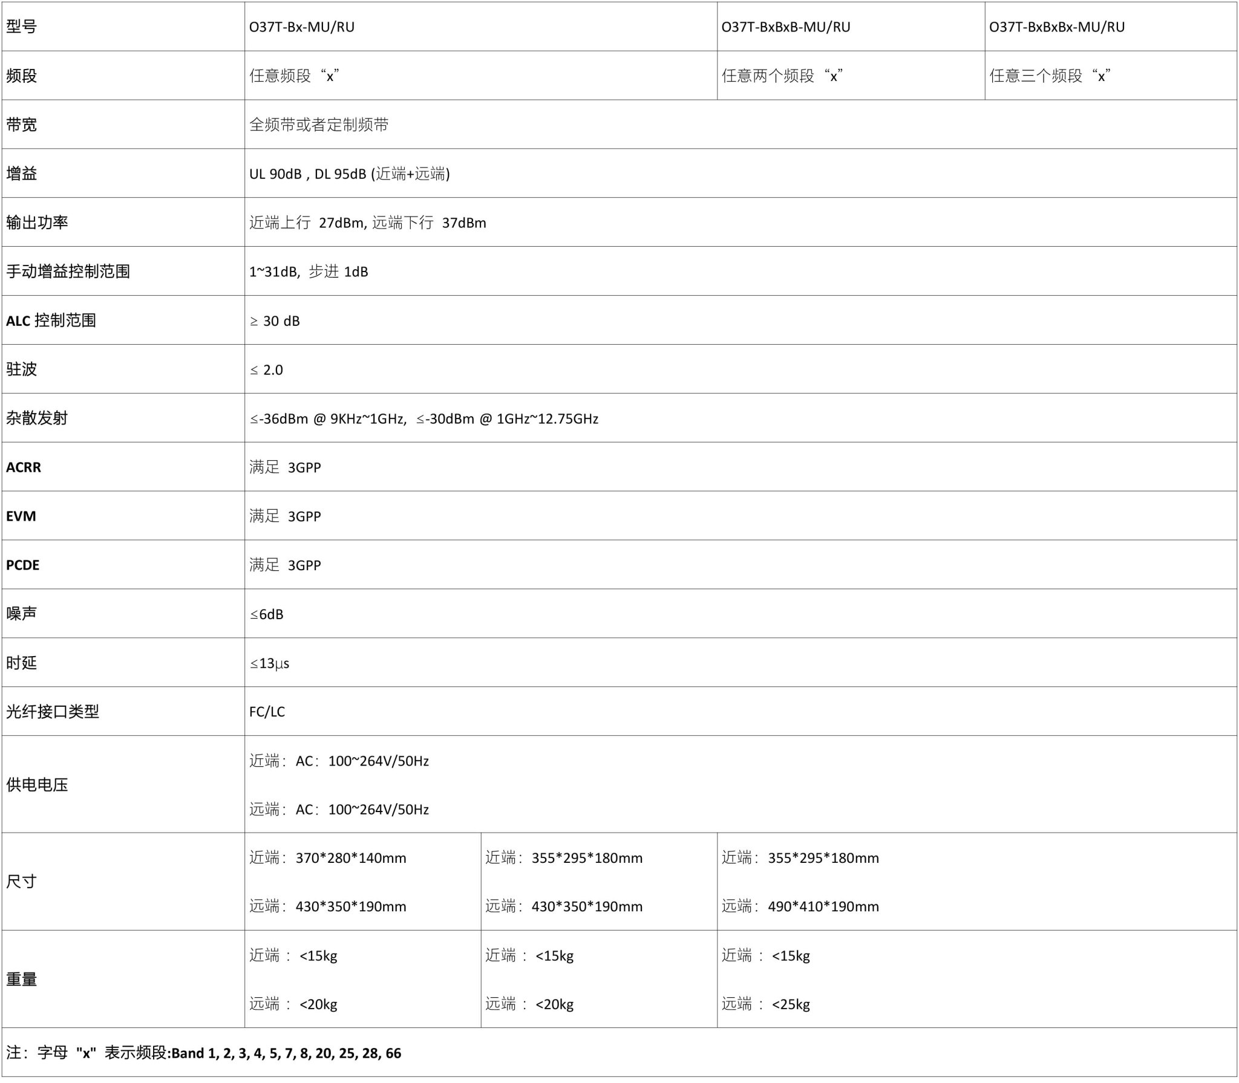This screenshot has height=1083, width=1239.
Task: Click the 任意两个频段 "x" cell
Action: tap(782, 76)
